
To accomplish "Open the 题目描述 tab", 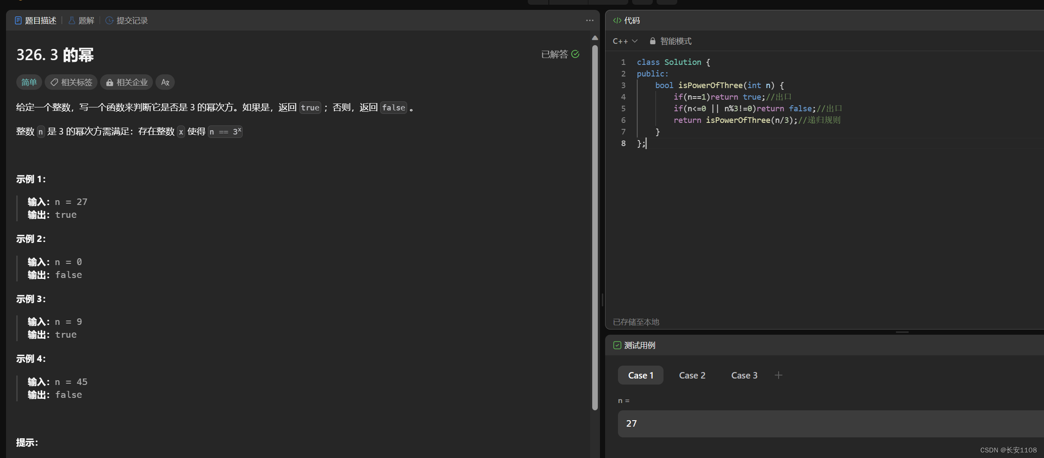I will click(36, 21).
